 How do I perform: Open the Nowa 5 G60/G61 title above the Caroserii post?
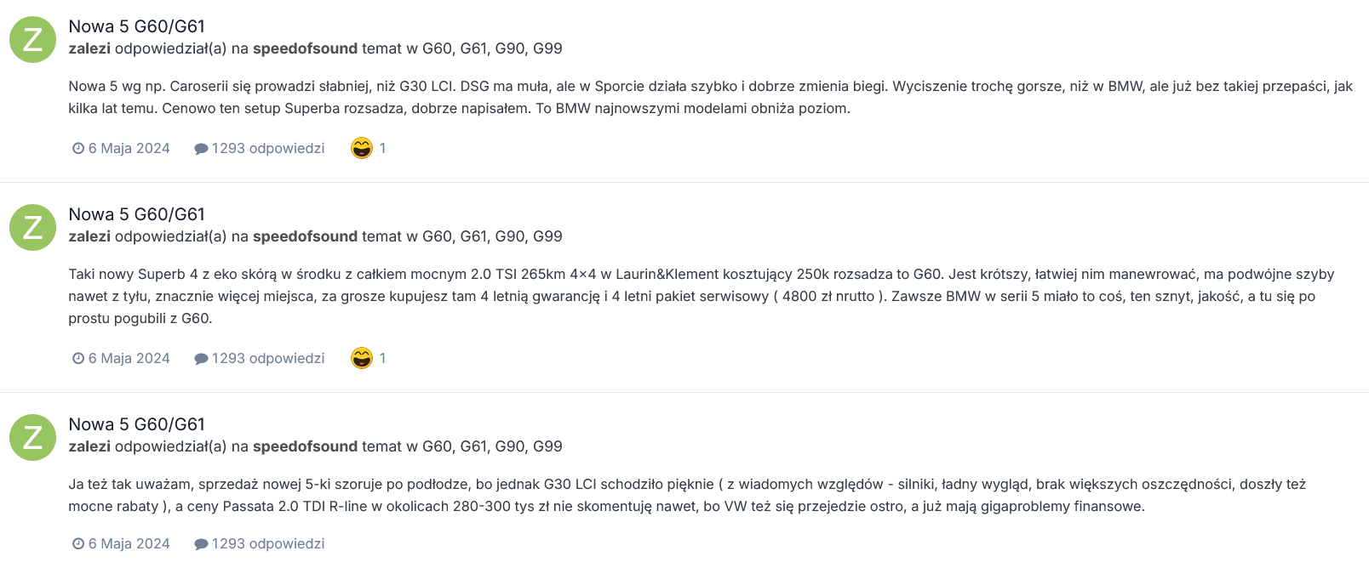point(136,26)
